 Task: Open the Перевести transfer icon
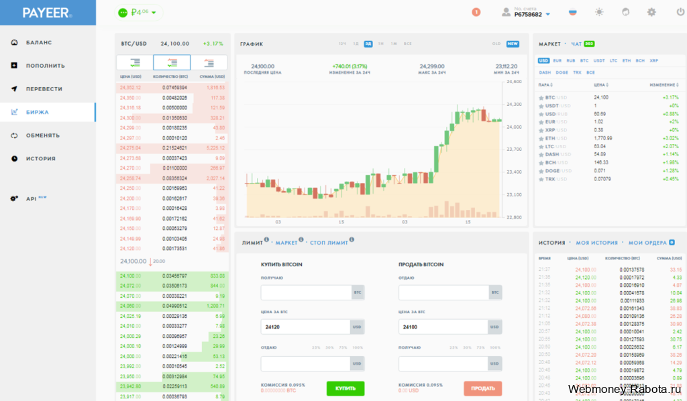point(14,89)
